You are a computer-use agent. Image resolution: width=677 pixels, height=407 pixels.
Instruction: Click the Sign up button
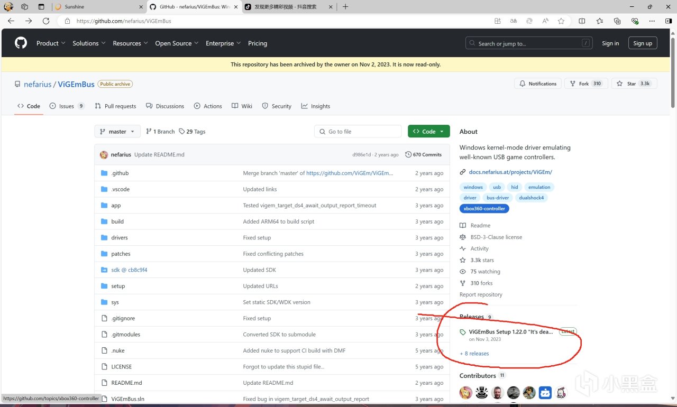point(643,43)
